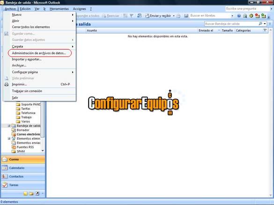Click the green flagged mail toolbar icon
The image size is (274, 205).
click(264, 16)
